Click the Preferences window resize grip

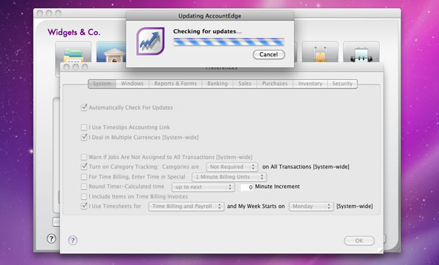tap(380, 250)
